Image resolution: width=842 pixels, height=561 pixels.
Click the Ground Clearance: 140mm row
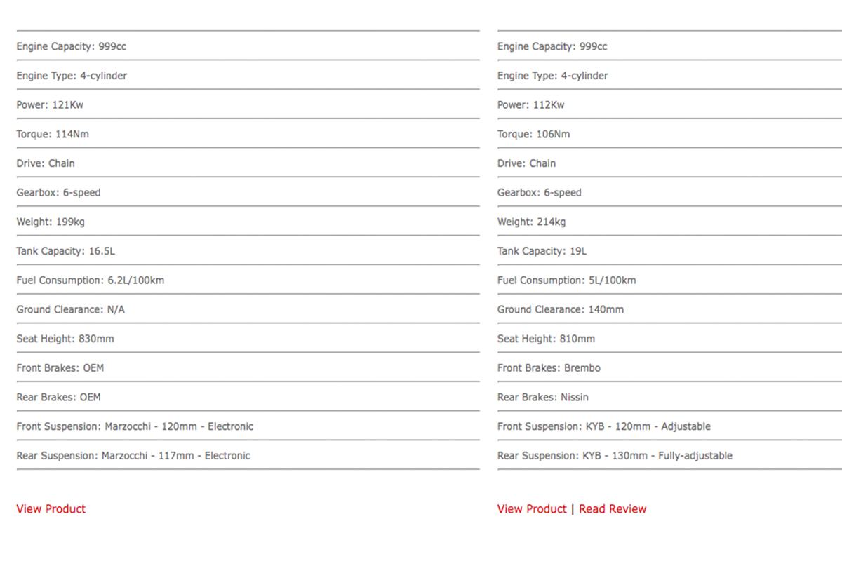[669, 309]
